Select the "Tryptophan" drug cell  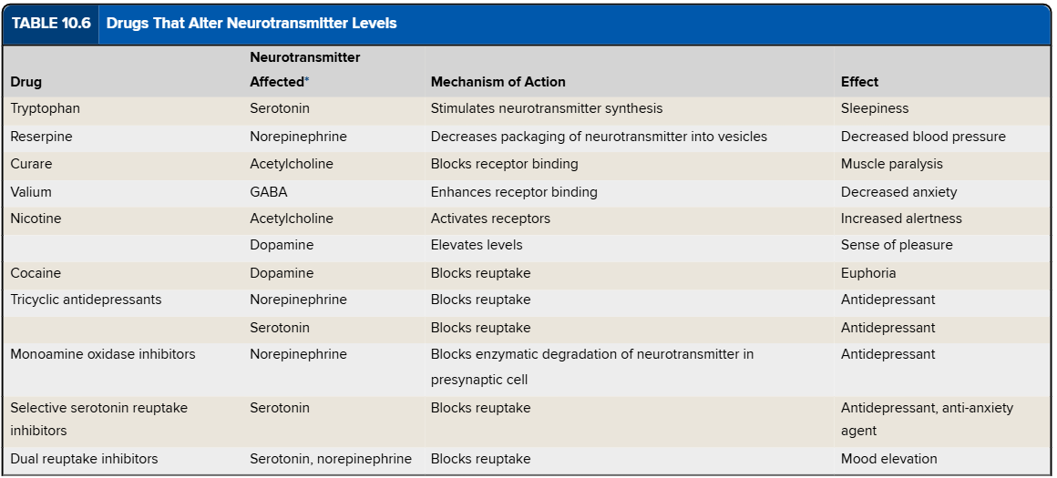45,108
